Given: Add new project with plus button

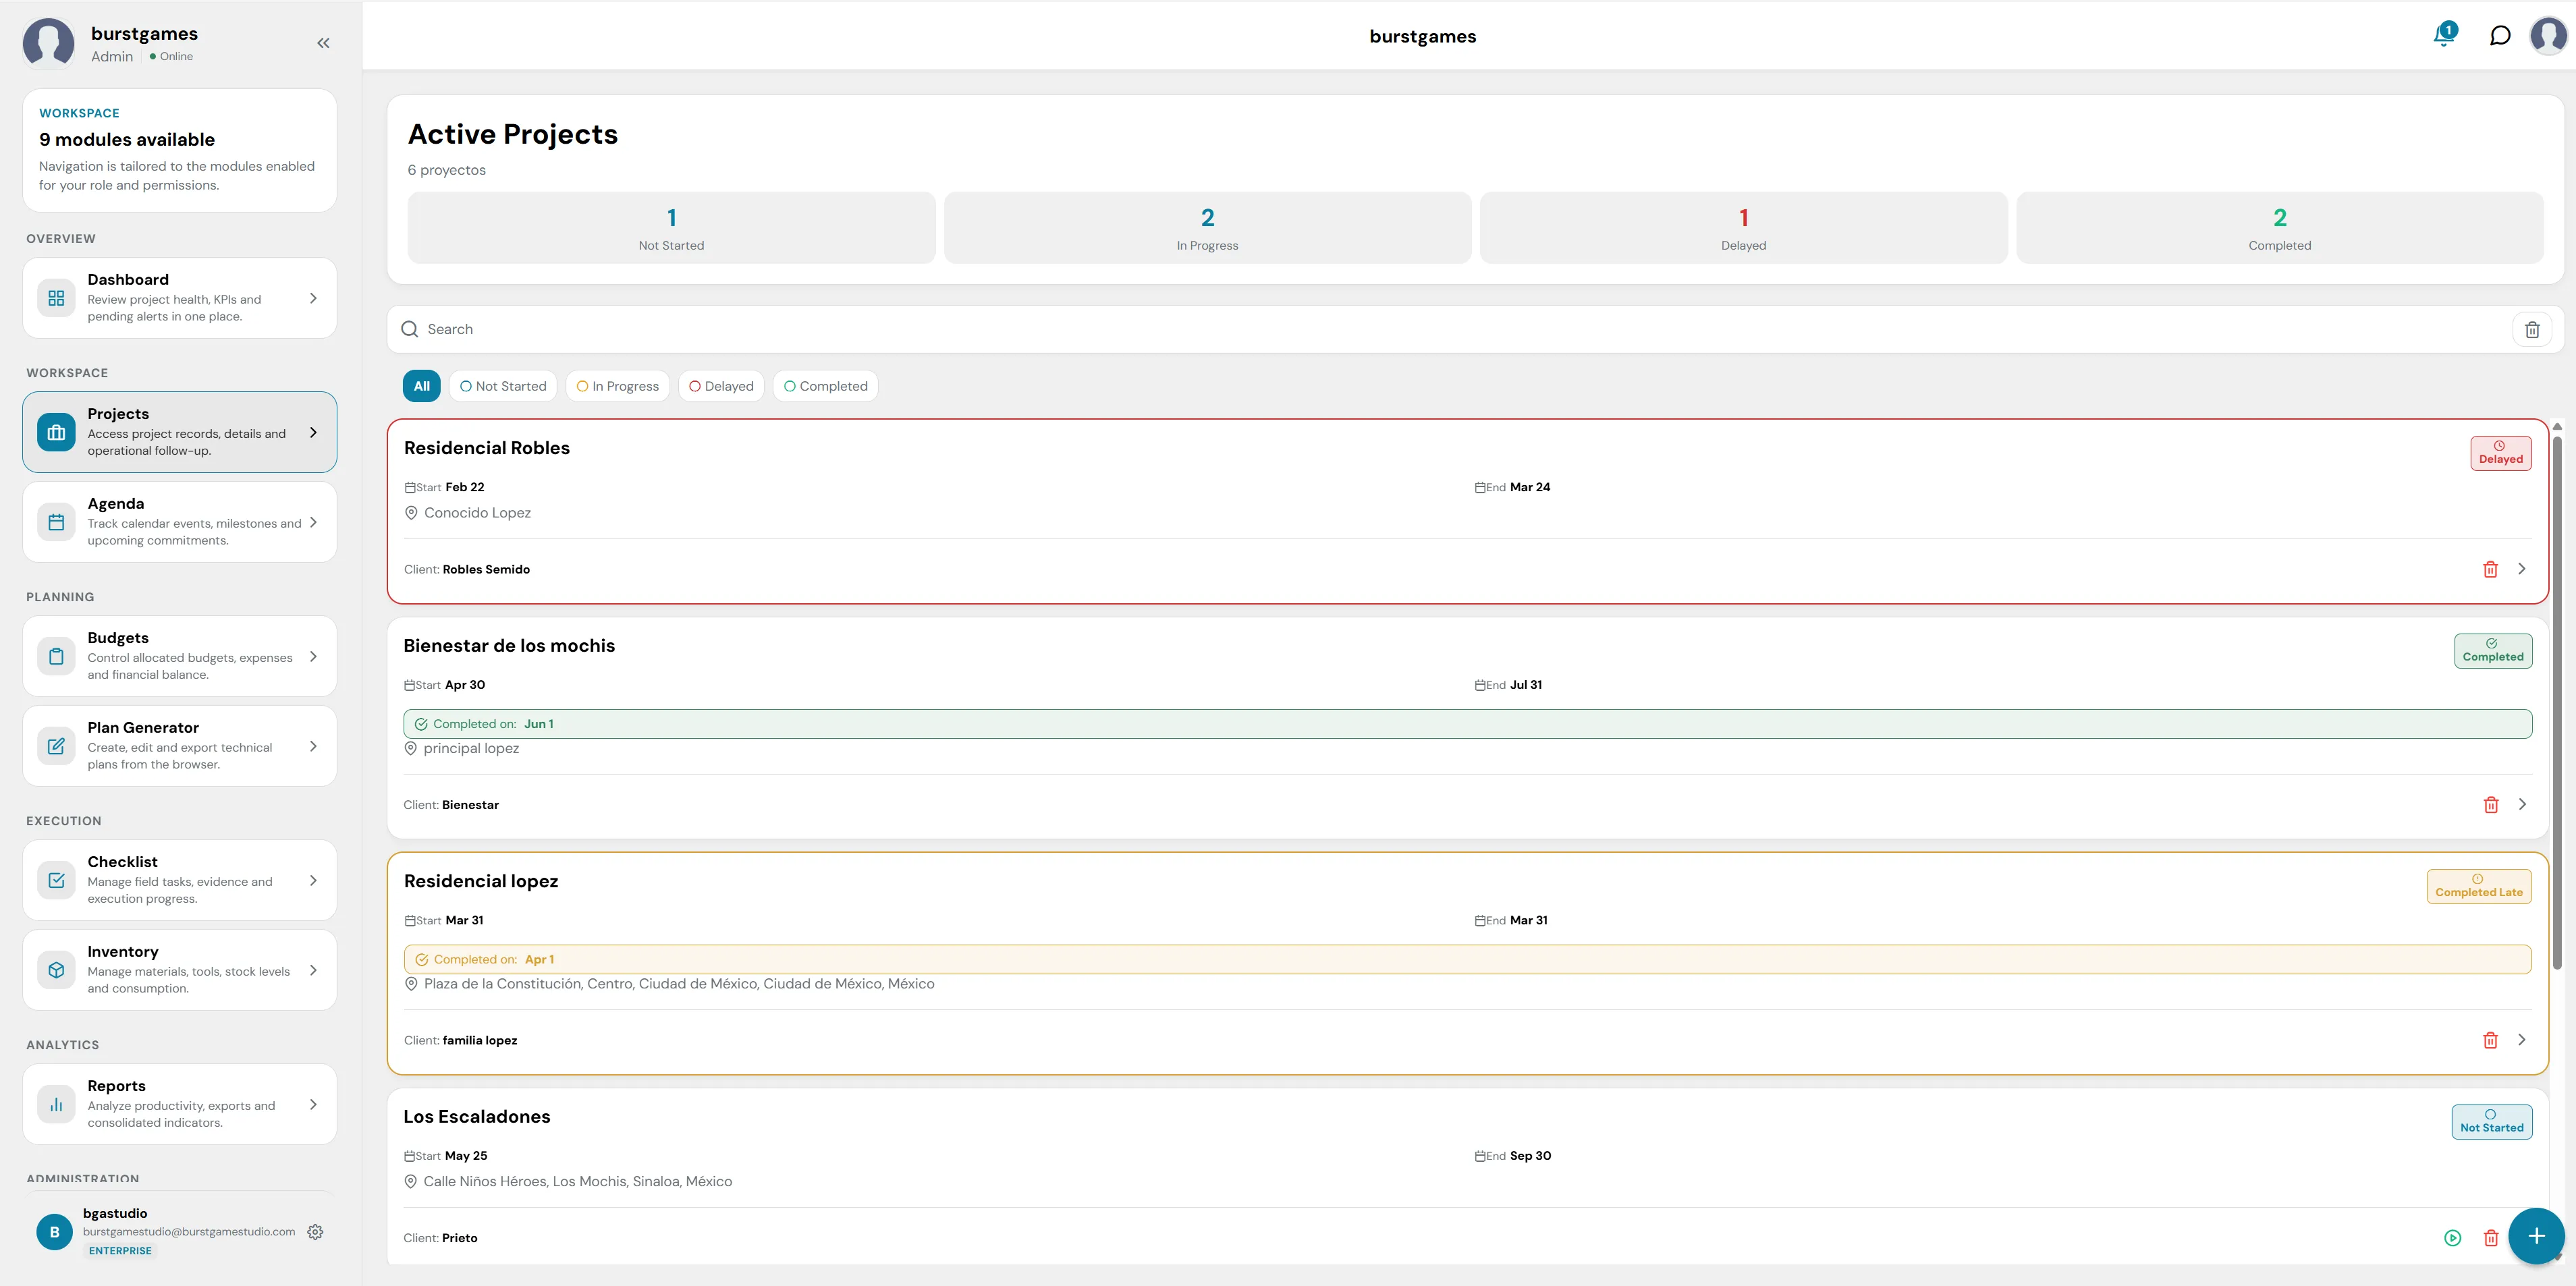Looking at the screenshot, I should click(x=2536, y=1236).
